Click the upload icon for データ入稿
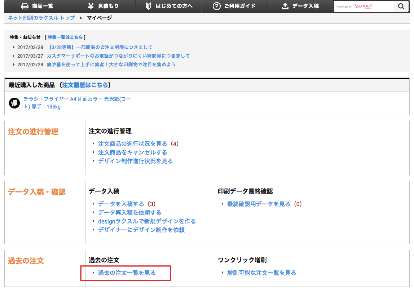The width and height of the screenshot is (414, 288). (285, 6)
